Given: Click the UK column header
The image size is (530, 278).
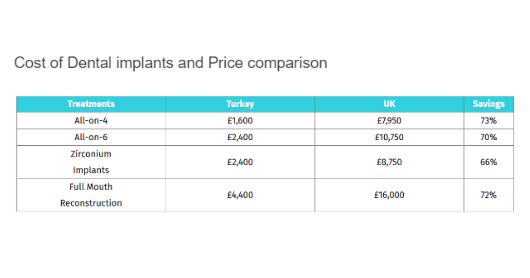Looking at the screenshot, I should pyautogui.click(x=389, y=104).
